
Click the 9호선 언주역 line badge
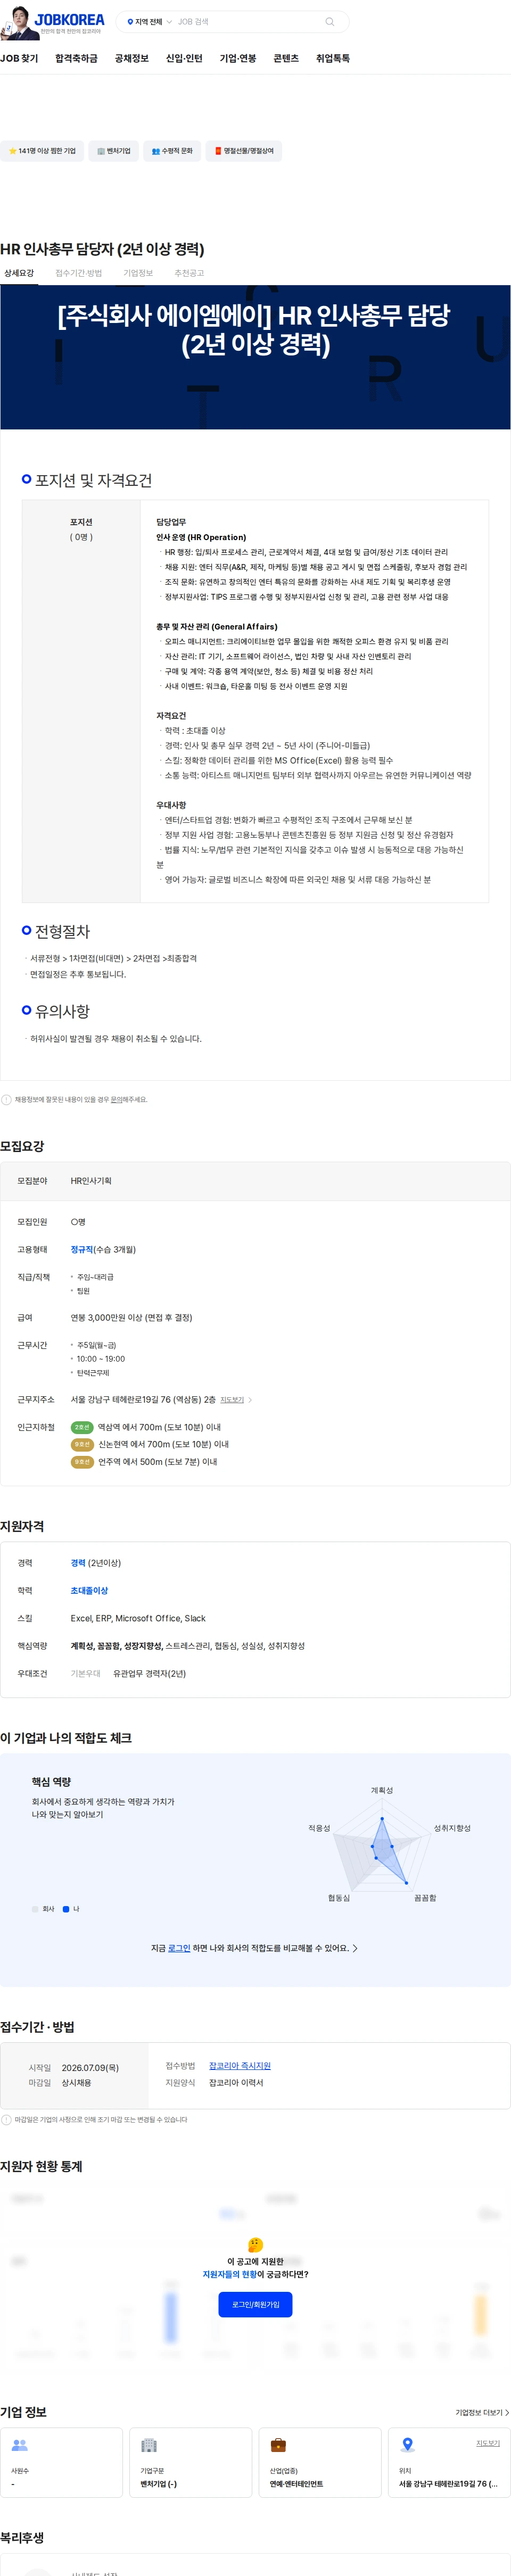[82, 1462]
